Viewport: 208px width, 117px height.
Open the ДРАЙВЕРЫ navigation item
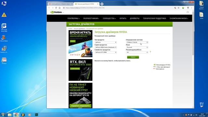pos(135,19)
